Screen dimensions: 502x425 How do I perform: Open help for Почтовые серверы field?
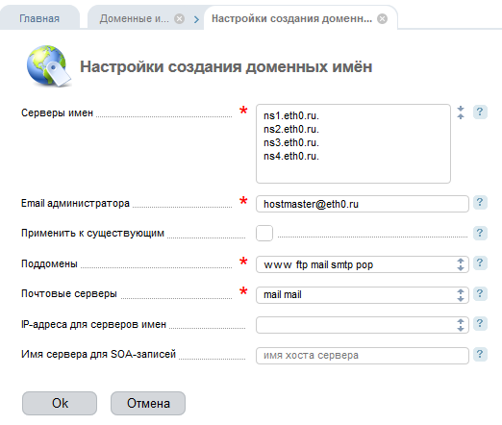click(x=480, y=293)
